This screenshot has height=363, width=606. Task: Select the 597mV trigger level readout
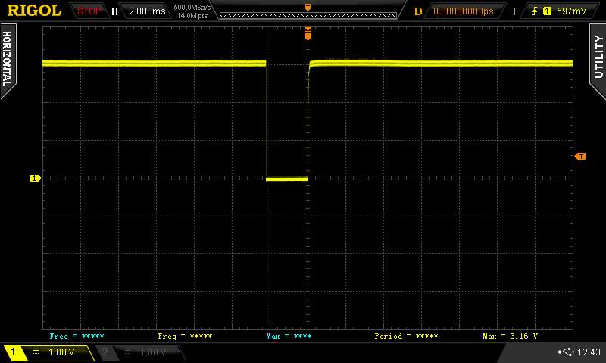tap(570, 11)
